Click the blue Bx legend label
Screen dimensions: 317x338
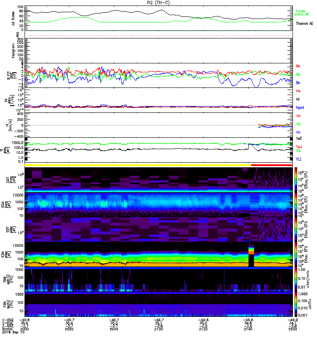point(298,83)
